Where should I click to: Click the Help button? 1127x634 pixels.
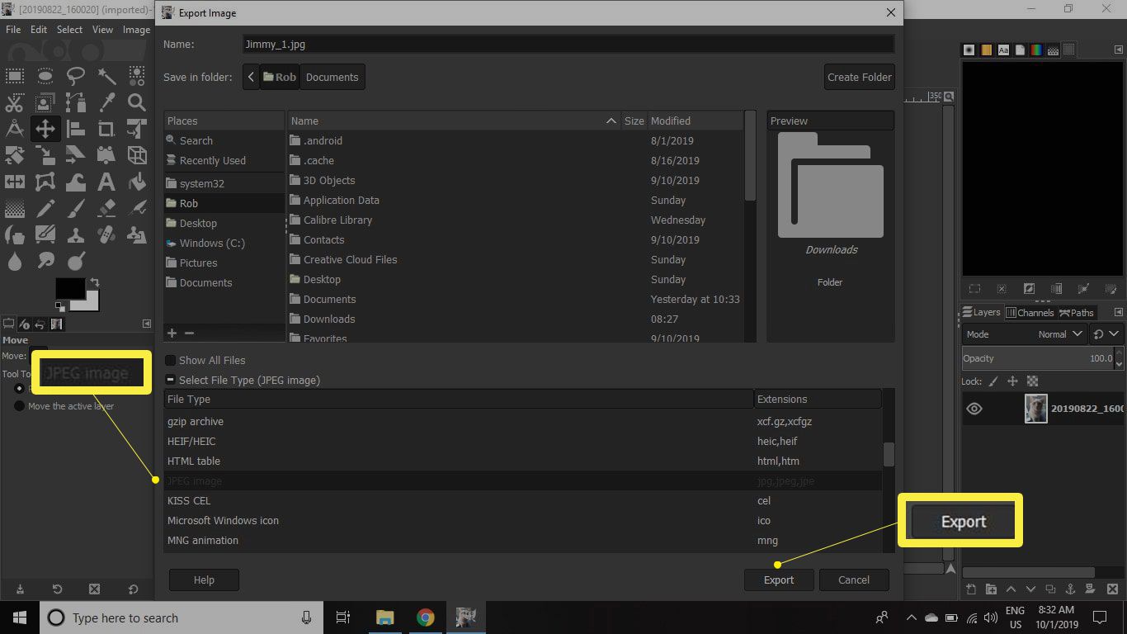point(204,580)
